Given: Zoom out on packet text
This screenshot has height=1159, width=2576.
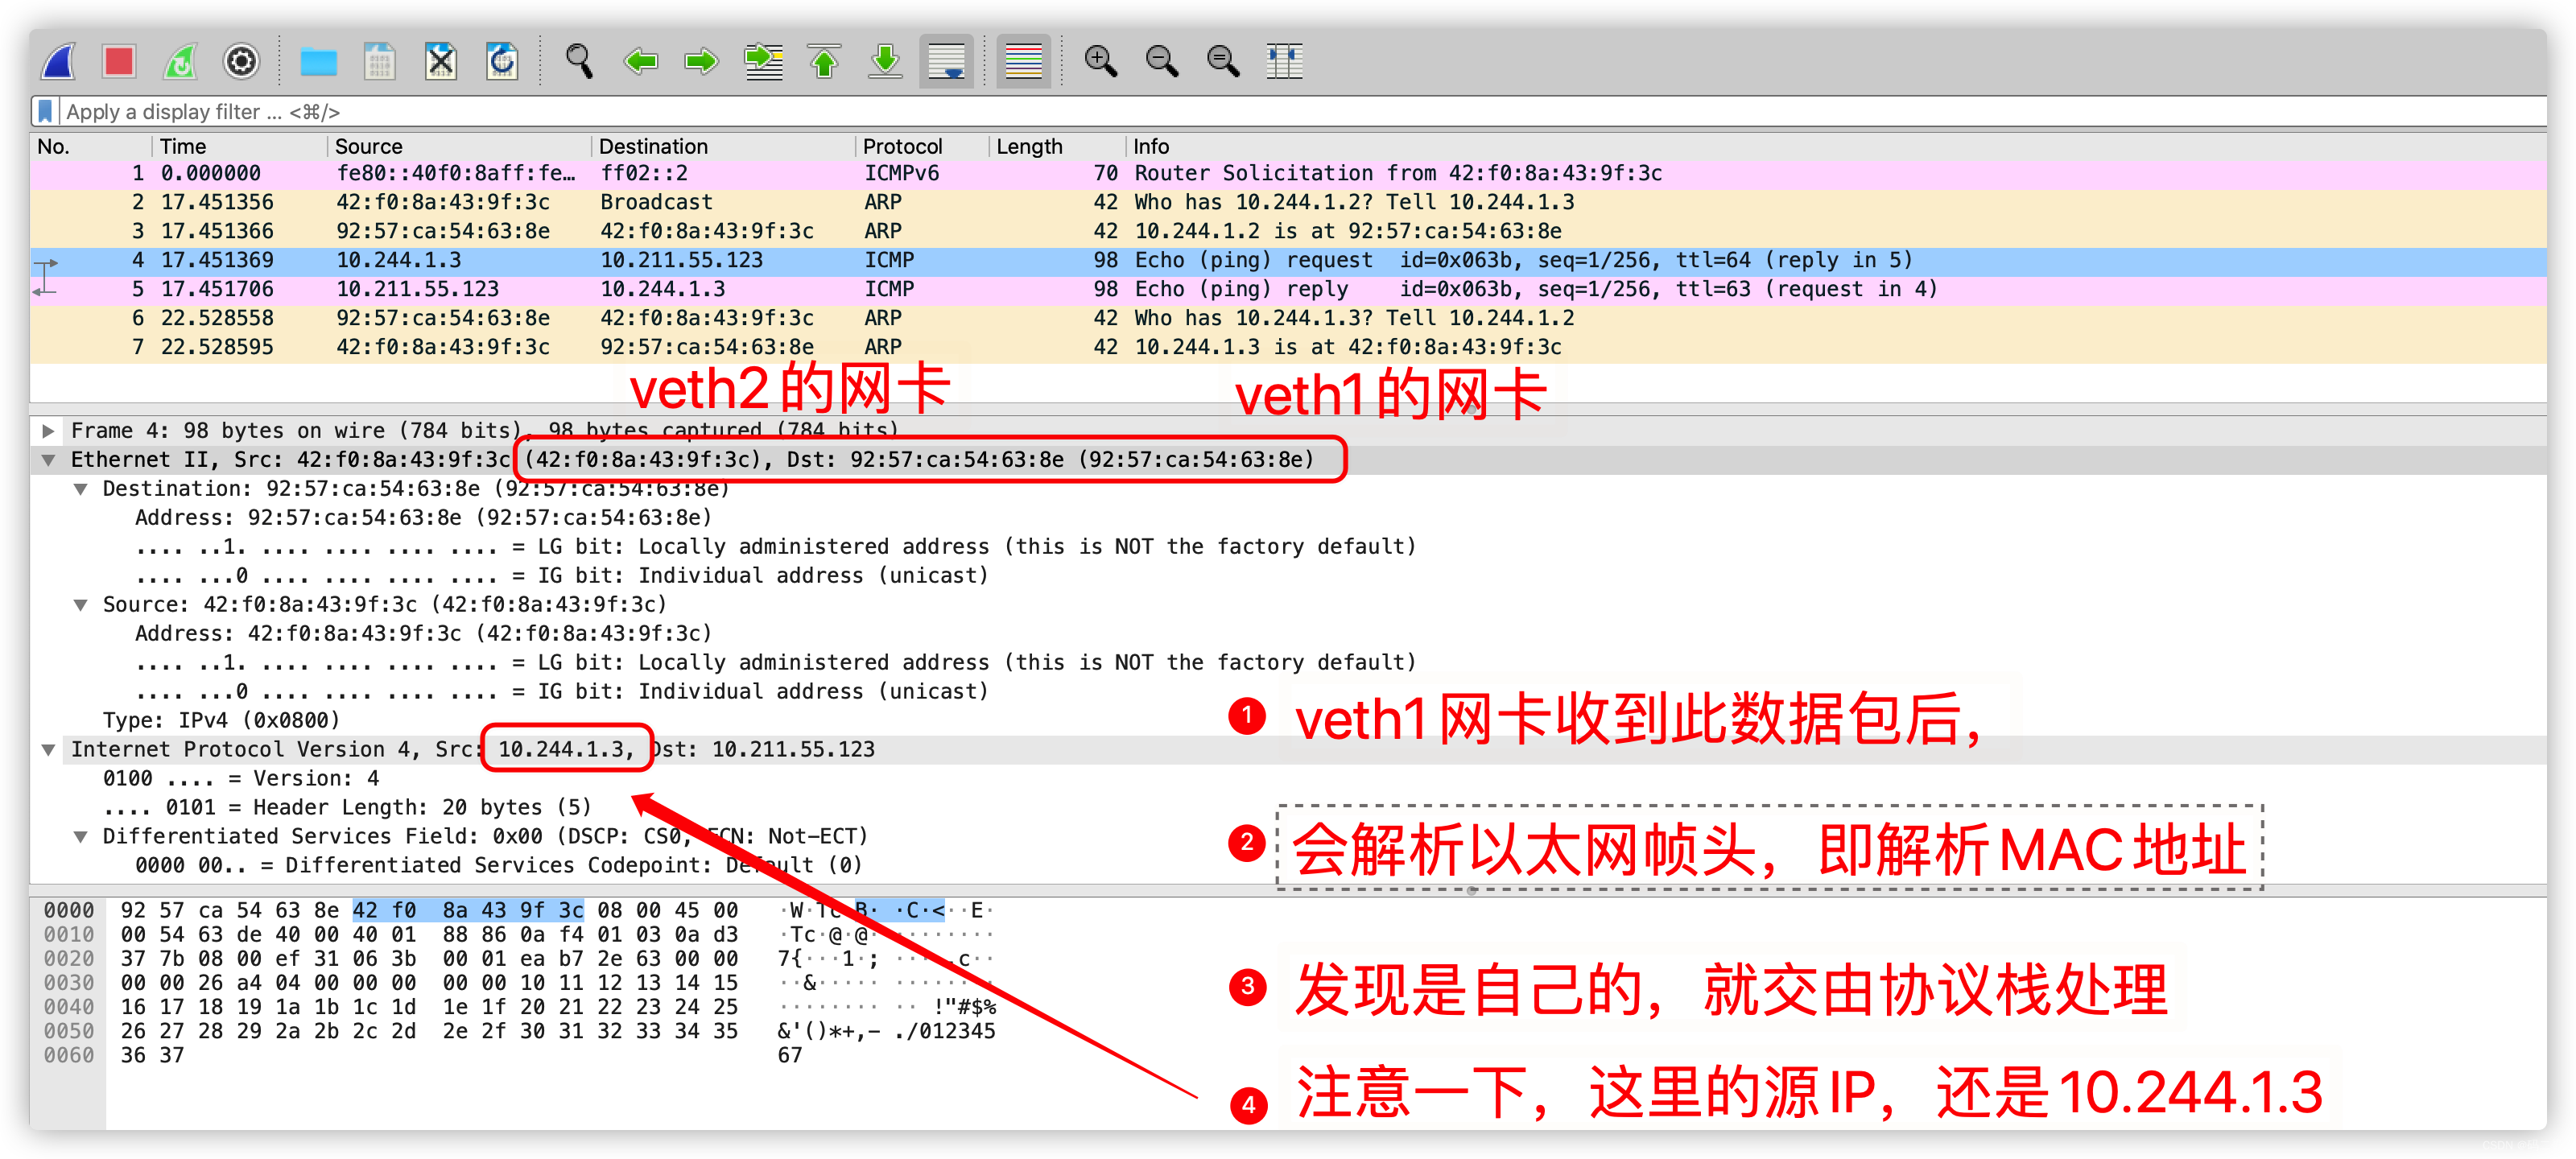Looking at the screenshot, I should [x=1161, y=61].
